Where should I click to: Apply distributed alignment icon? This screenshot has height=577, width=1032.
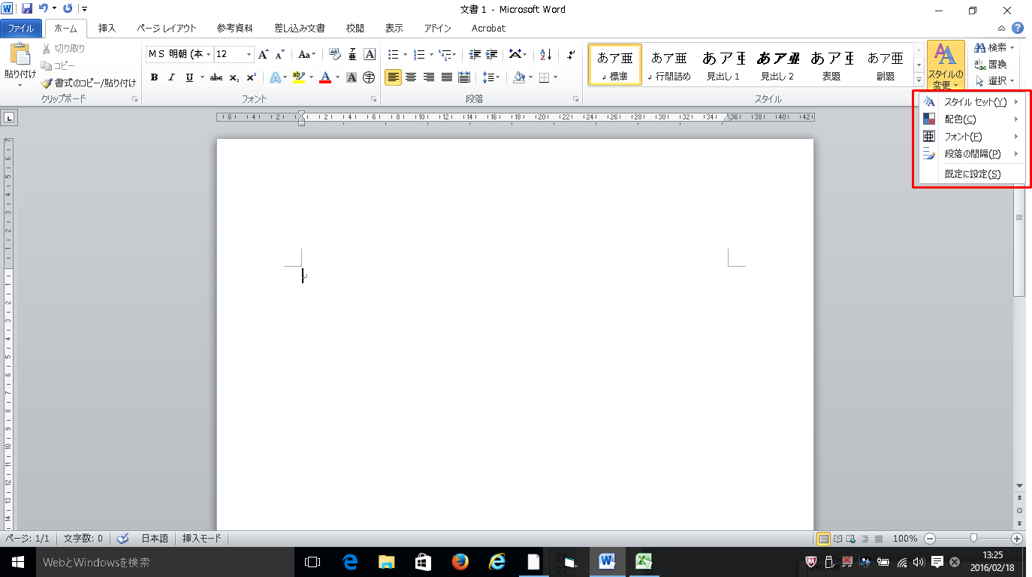point(464,77)
